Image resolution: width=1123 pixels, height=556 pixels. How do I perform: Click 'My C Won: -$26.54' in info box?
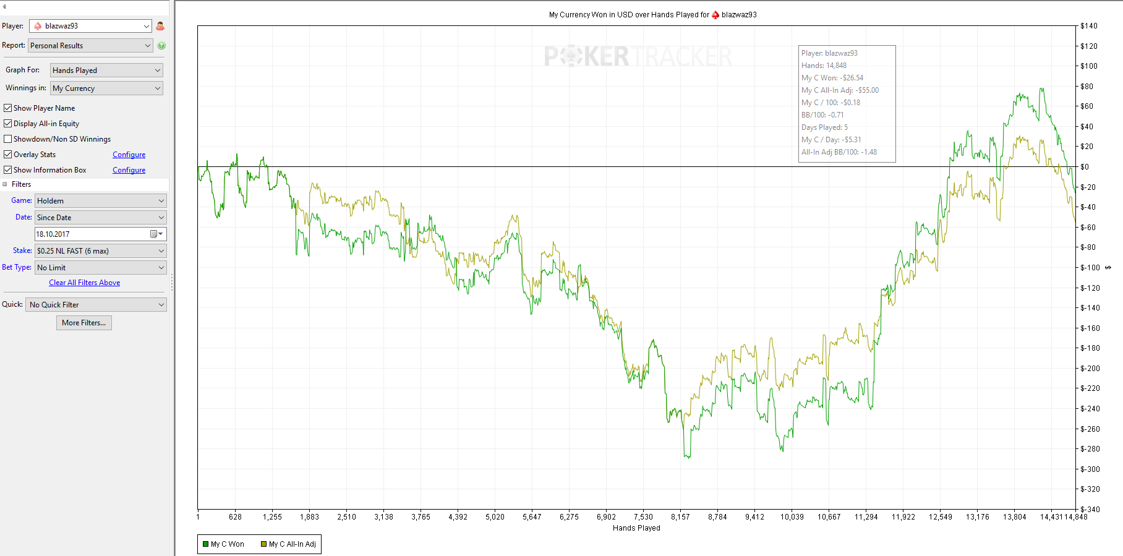point(832,78)
